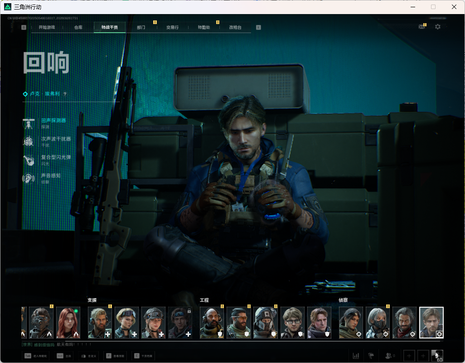Image resolution: width=465 pixels, height=363 pixels.
Task: Select the helmeted braided-hair support operator
Action: click(x=153, y=323)
